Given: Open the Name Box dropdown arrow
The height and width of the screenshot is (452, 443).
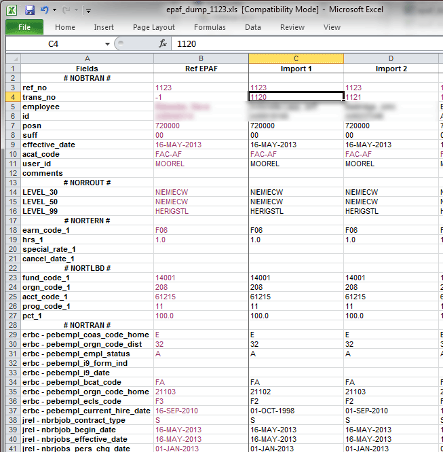Looking at the screenshot, I should click(107, 43).
